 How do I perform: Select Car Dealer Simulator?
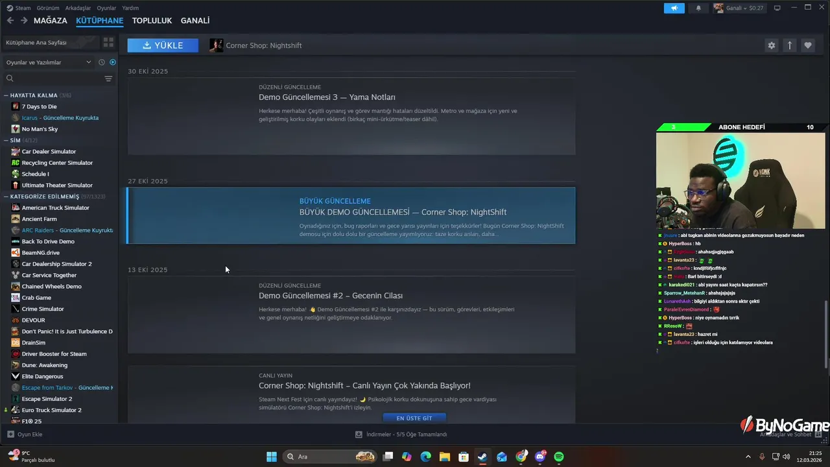click(49, 151)
